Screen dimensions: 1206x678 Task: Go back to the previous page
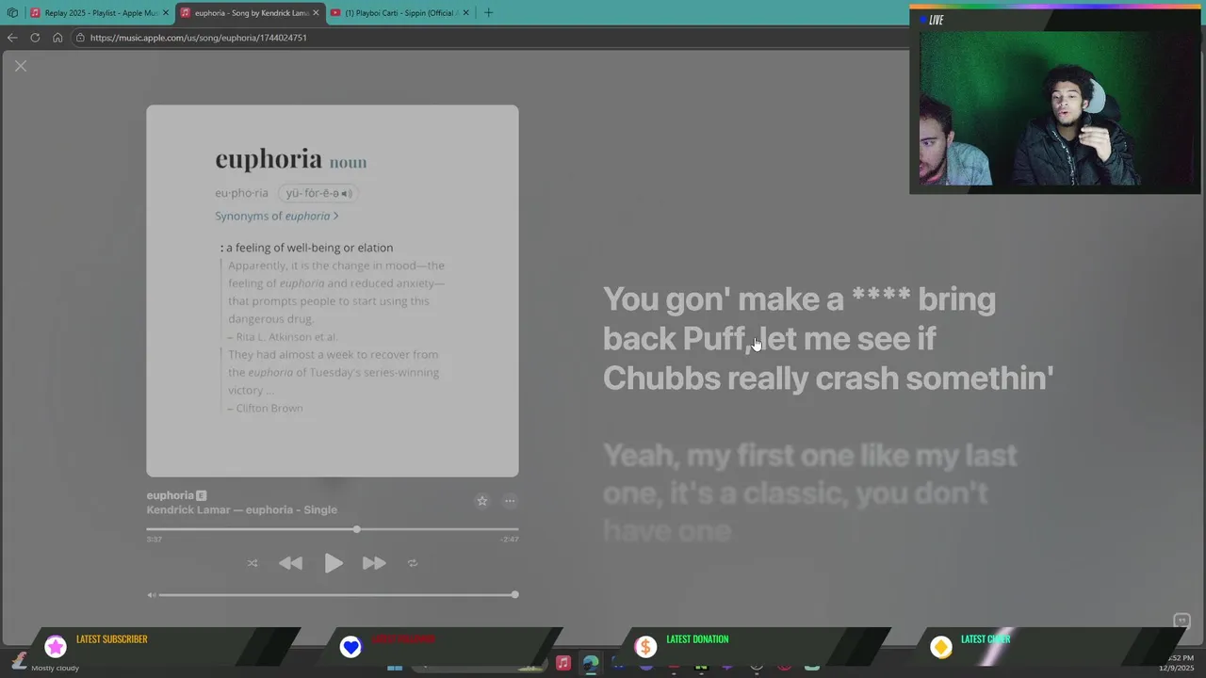point(12,38)
